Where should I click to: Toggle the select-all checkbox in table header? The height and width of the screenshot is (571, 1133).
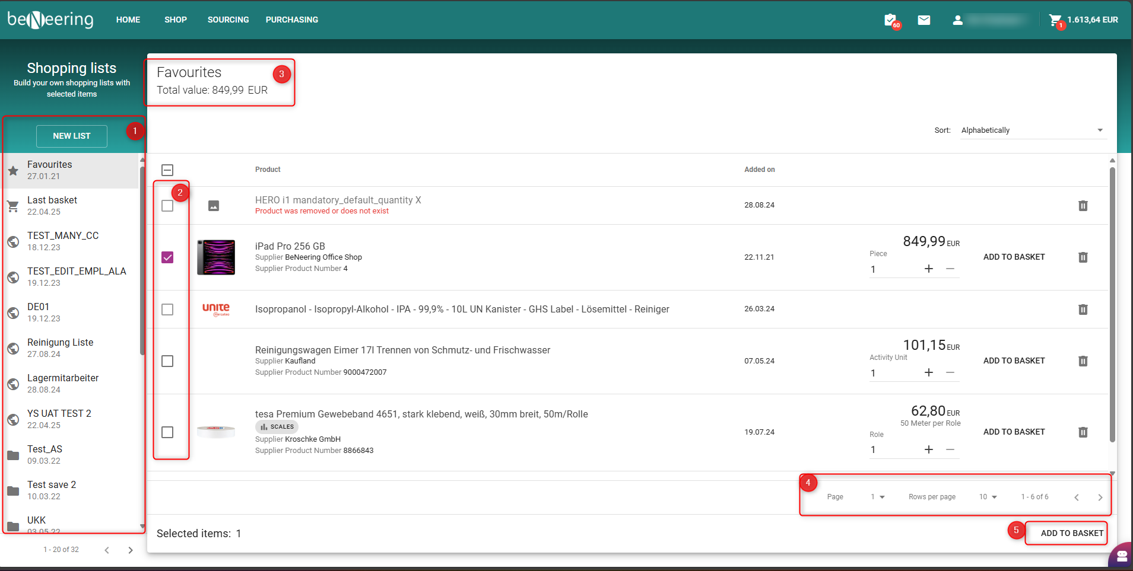[x=167, y=170]
